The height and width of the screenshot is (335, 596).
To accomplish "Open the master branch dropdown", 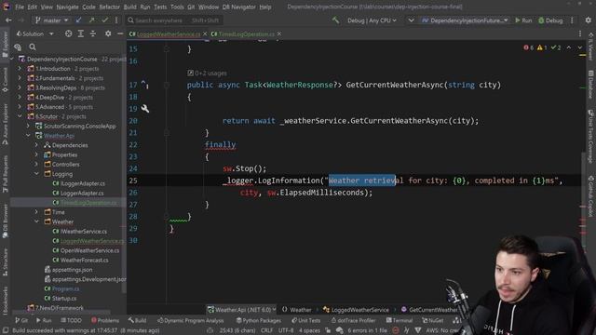I will [x=52, y=20].
